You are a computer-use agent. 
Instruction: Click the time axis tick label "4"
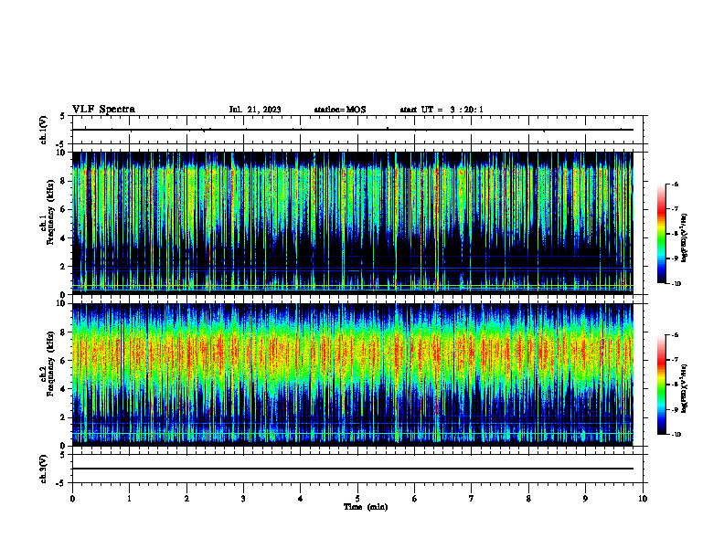pos(301,499)
